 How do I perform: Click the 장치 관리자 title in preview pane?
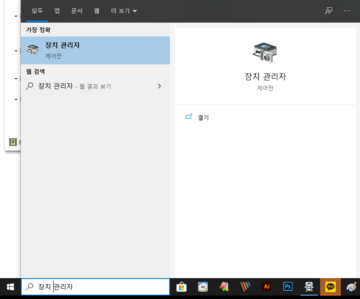265,76
